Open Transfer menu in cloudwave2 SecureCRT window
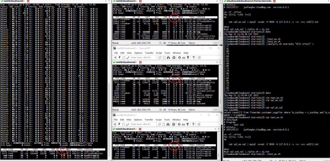 pos(149,53)
